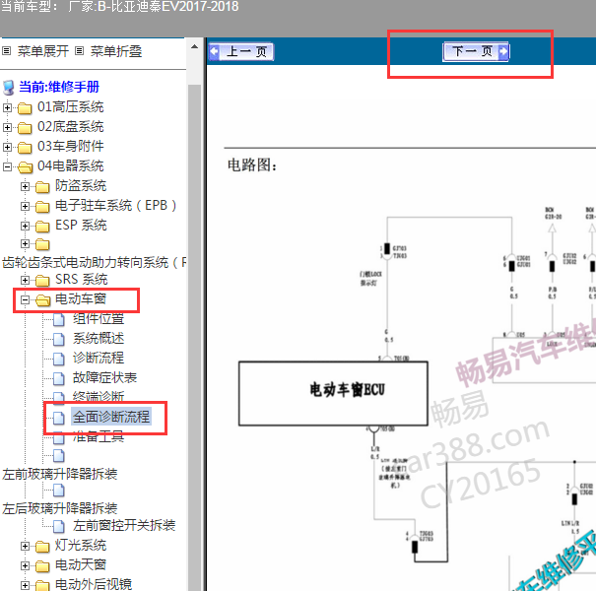Image resolution: width=596 pixels, height=591 pixels.
Task: Click the 系统概述 page icon
Action: [59, 339]
